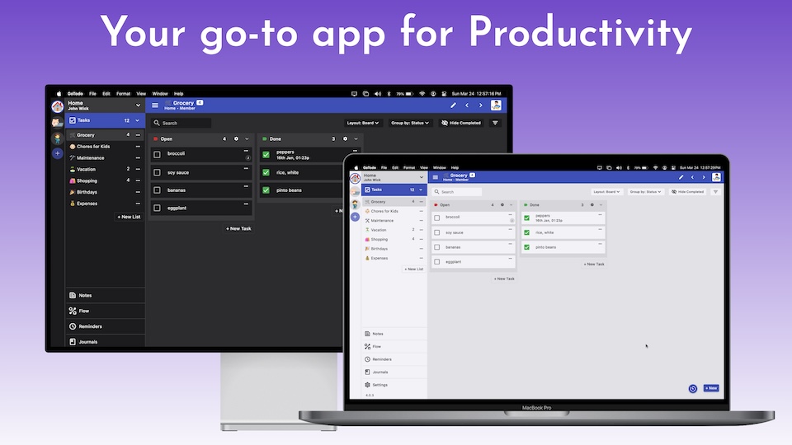Open profile avatar on dark monitor header
This screenshot has width=792, height=445.
click(x=496, y=105)
